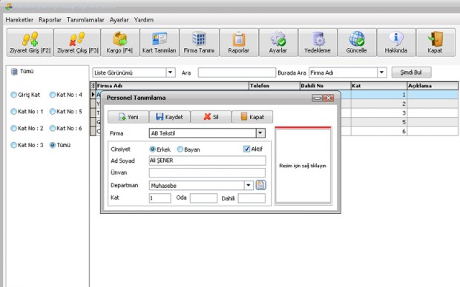Select the Giriş Kat radio button
Screen dimensions: 460x287
13,95
